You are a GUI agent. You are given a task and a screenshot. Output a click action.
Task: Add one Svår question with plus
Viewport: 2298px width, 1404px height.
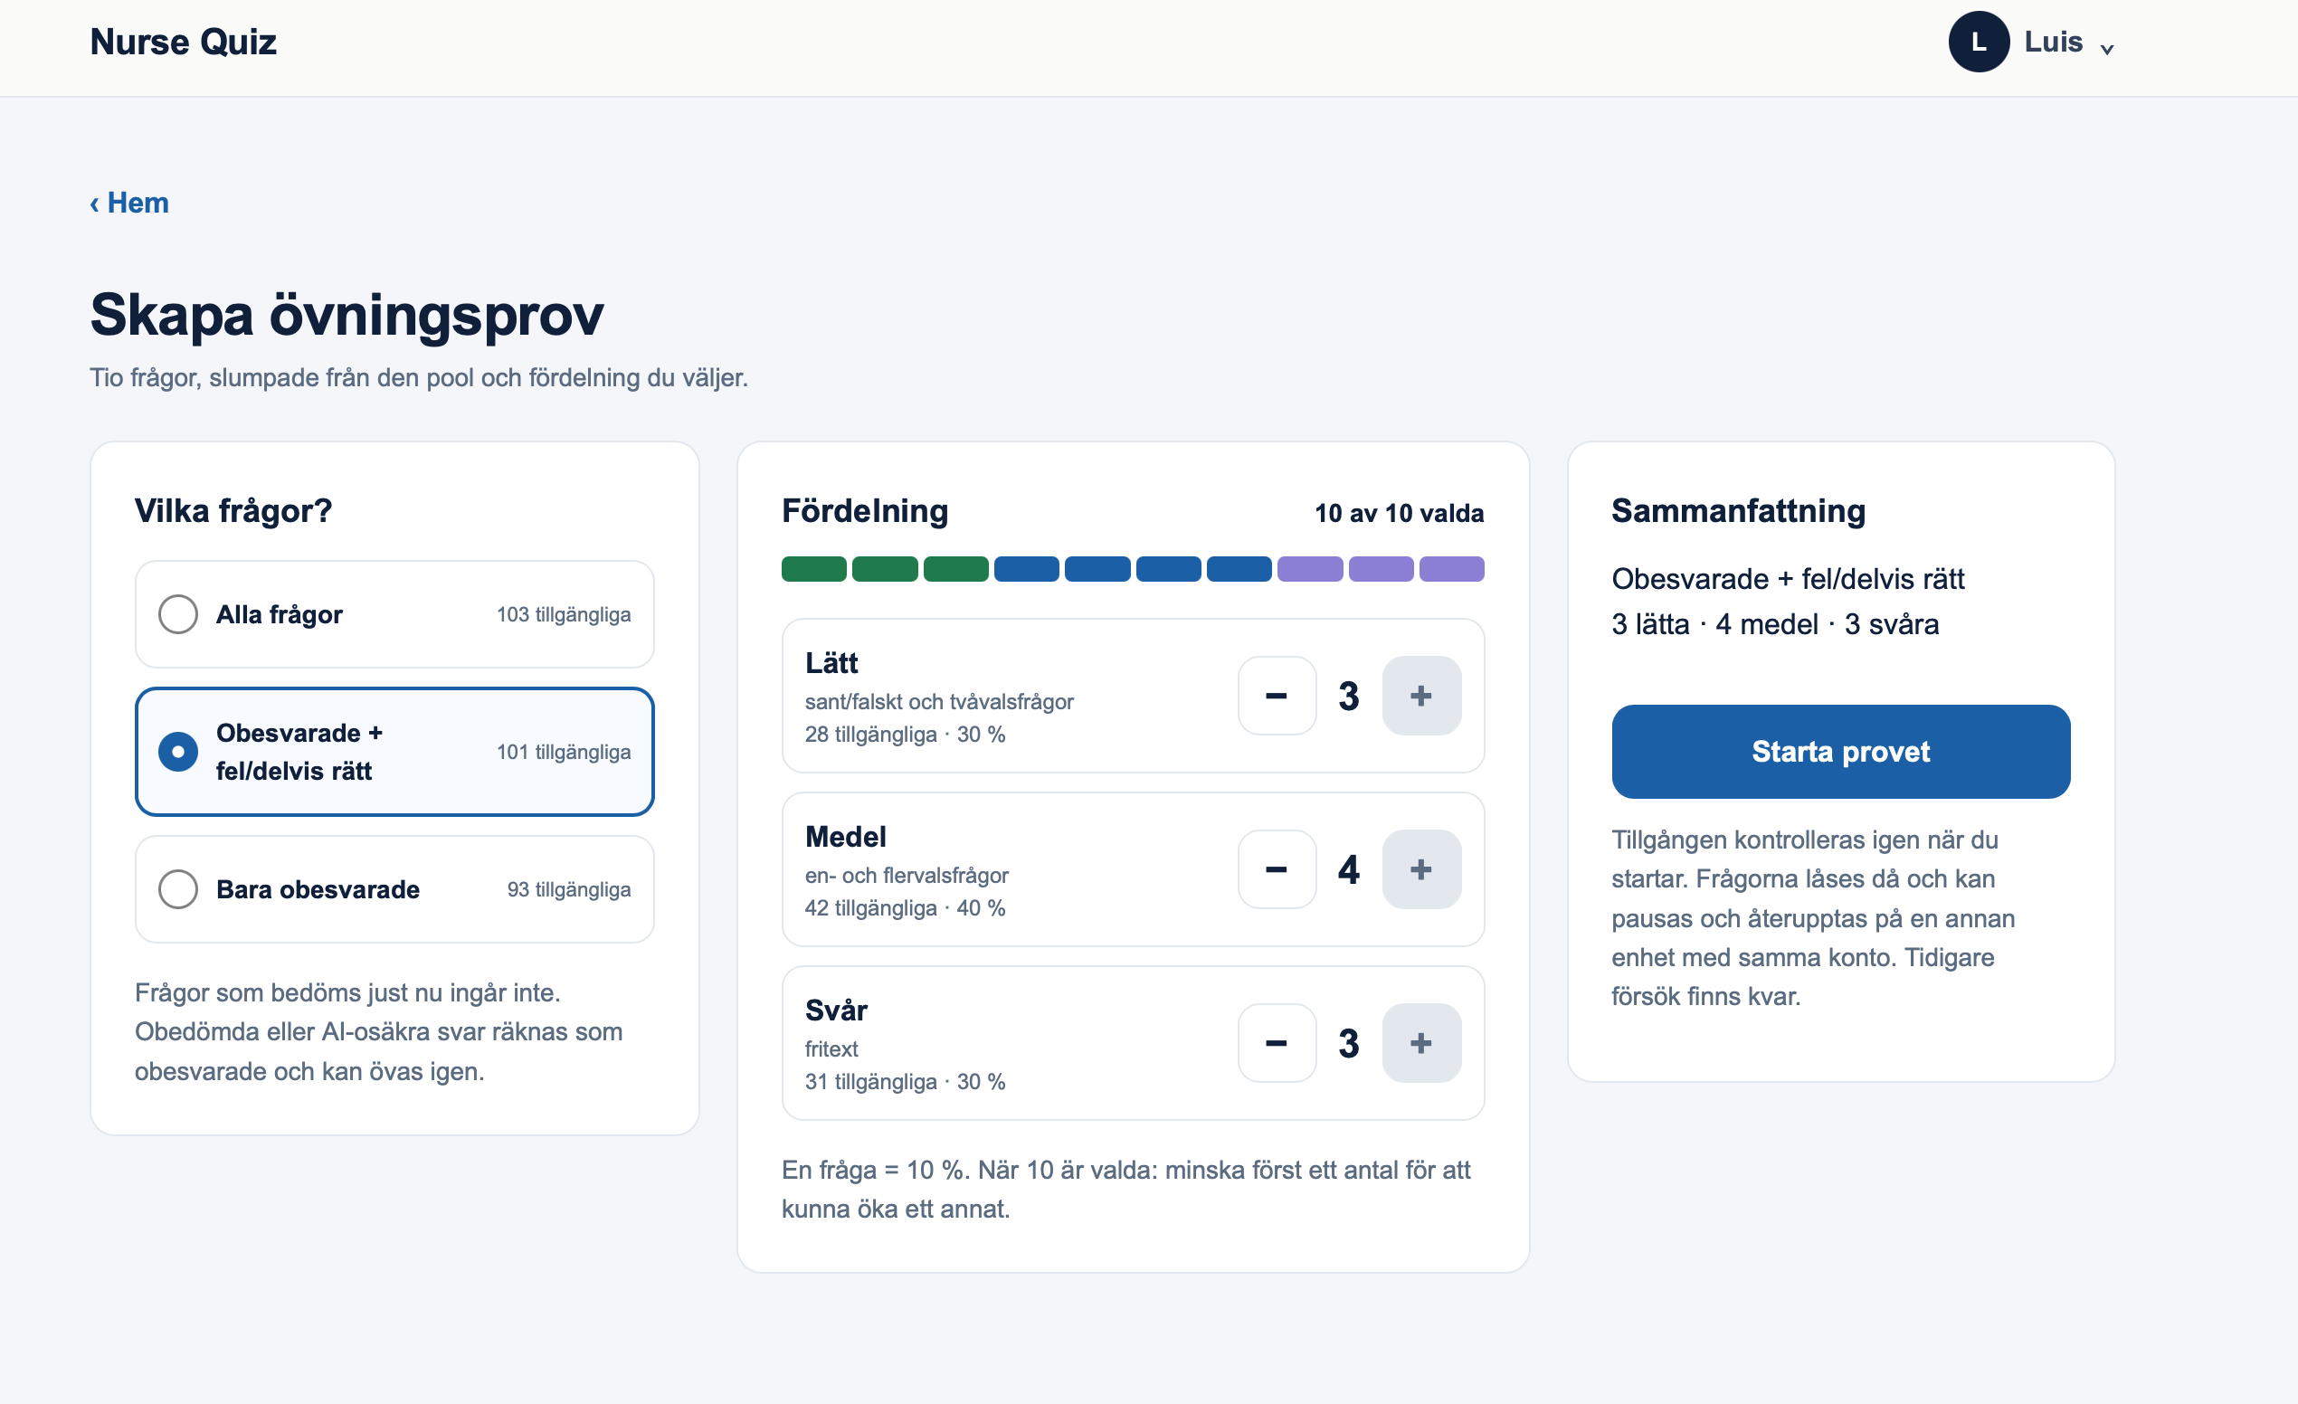(x=1421, y=1042)
